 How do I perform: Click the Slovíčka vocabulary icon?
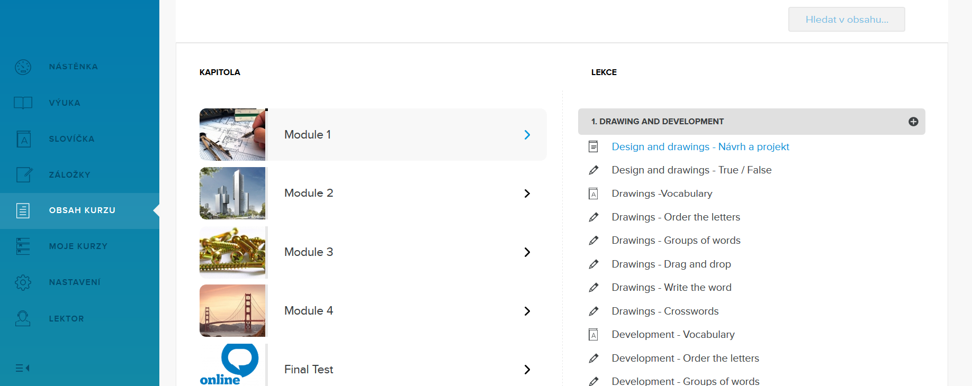coord(23,139)
